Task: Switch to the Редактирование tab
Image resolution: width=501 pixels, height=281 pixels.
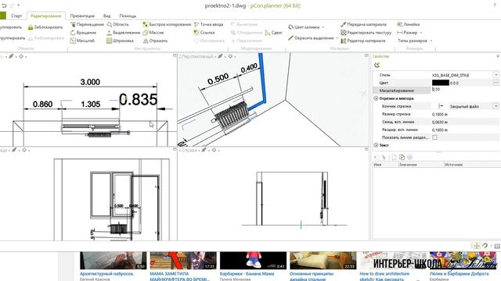Action: pos(46,16)
